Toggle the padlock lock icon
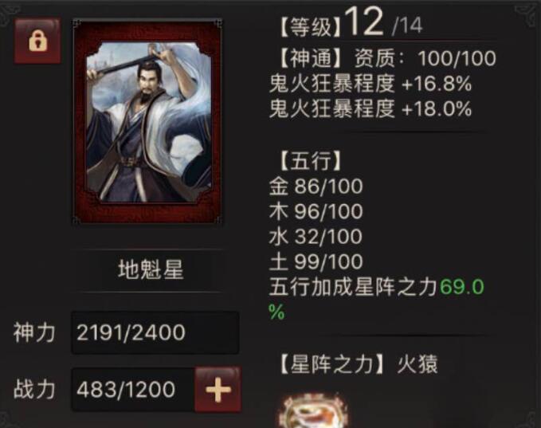Viewport: 541px width, 428px height. (x=37, y=41)
